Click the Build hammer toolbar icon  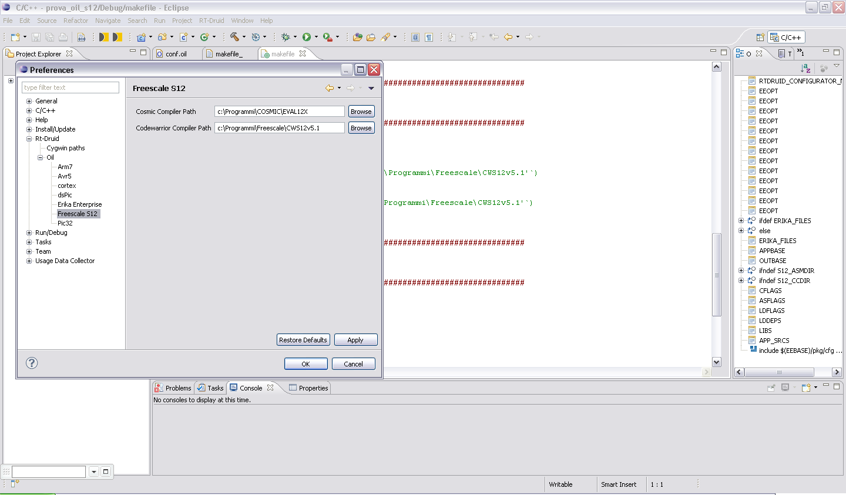pyautogui.click(x=235, y=36)
